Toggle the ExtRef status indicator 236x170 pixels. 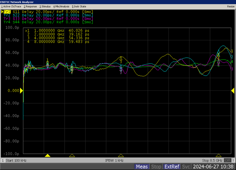pyautogui.click(x=172, y=167)
